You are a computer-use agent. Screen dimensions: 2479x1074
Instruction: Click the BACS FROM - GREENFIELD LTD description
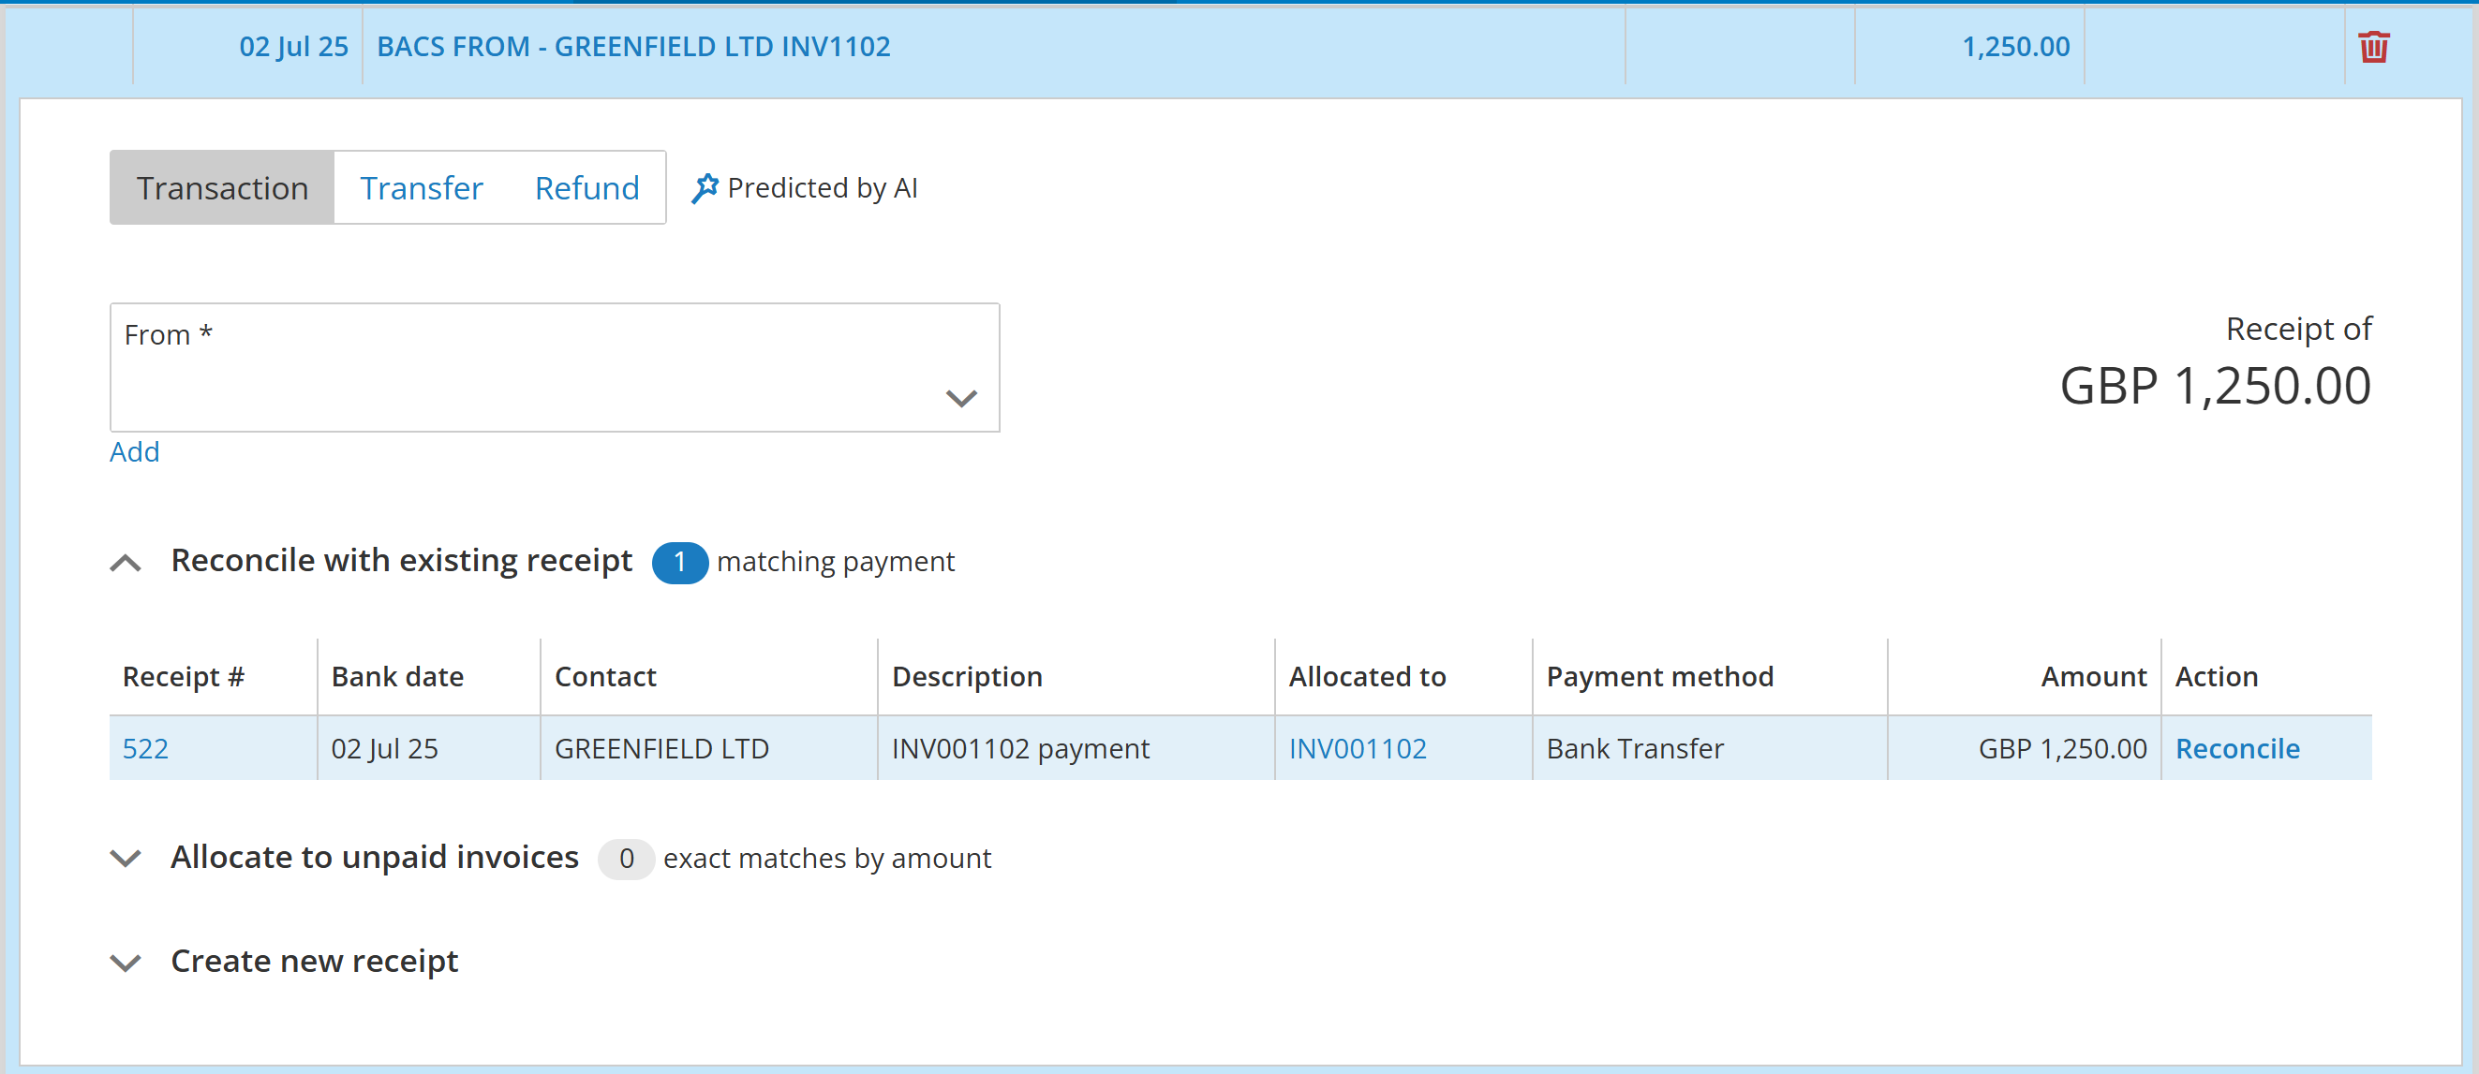coord(633,46)
